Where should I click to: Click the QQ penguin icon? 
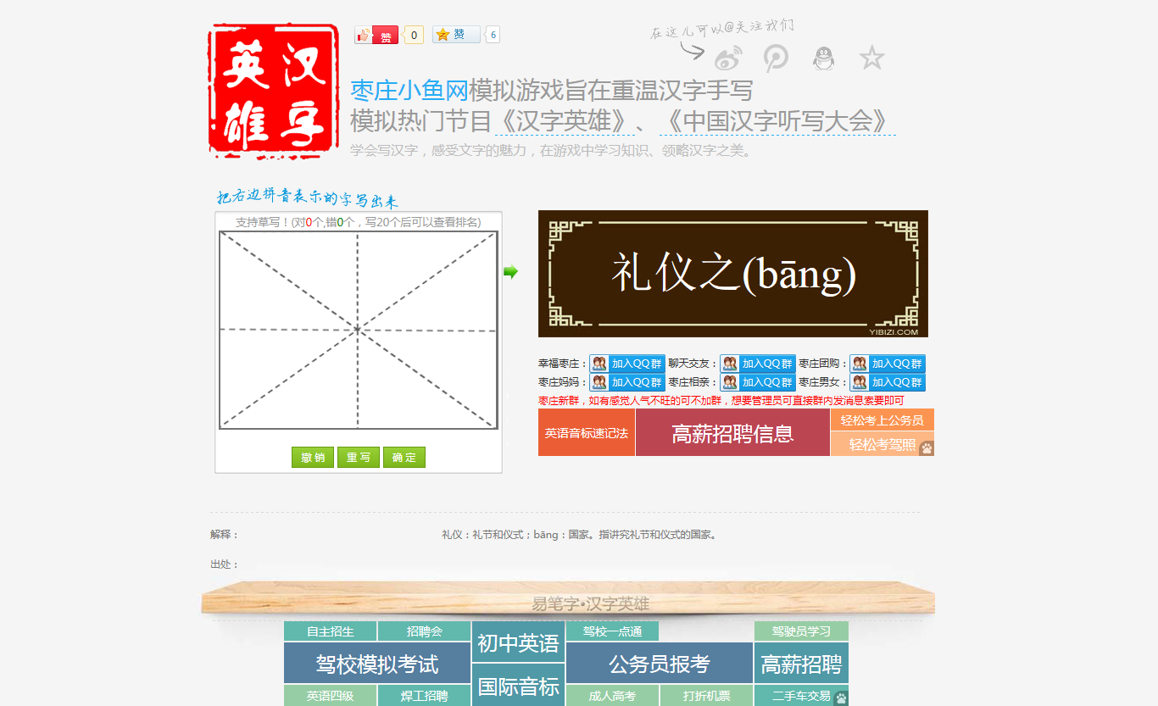coord(824,58)
